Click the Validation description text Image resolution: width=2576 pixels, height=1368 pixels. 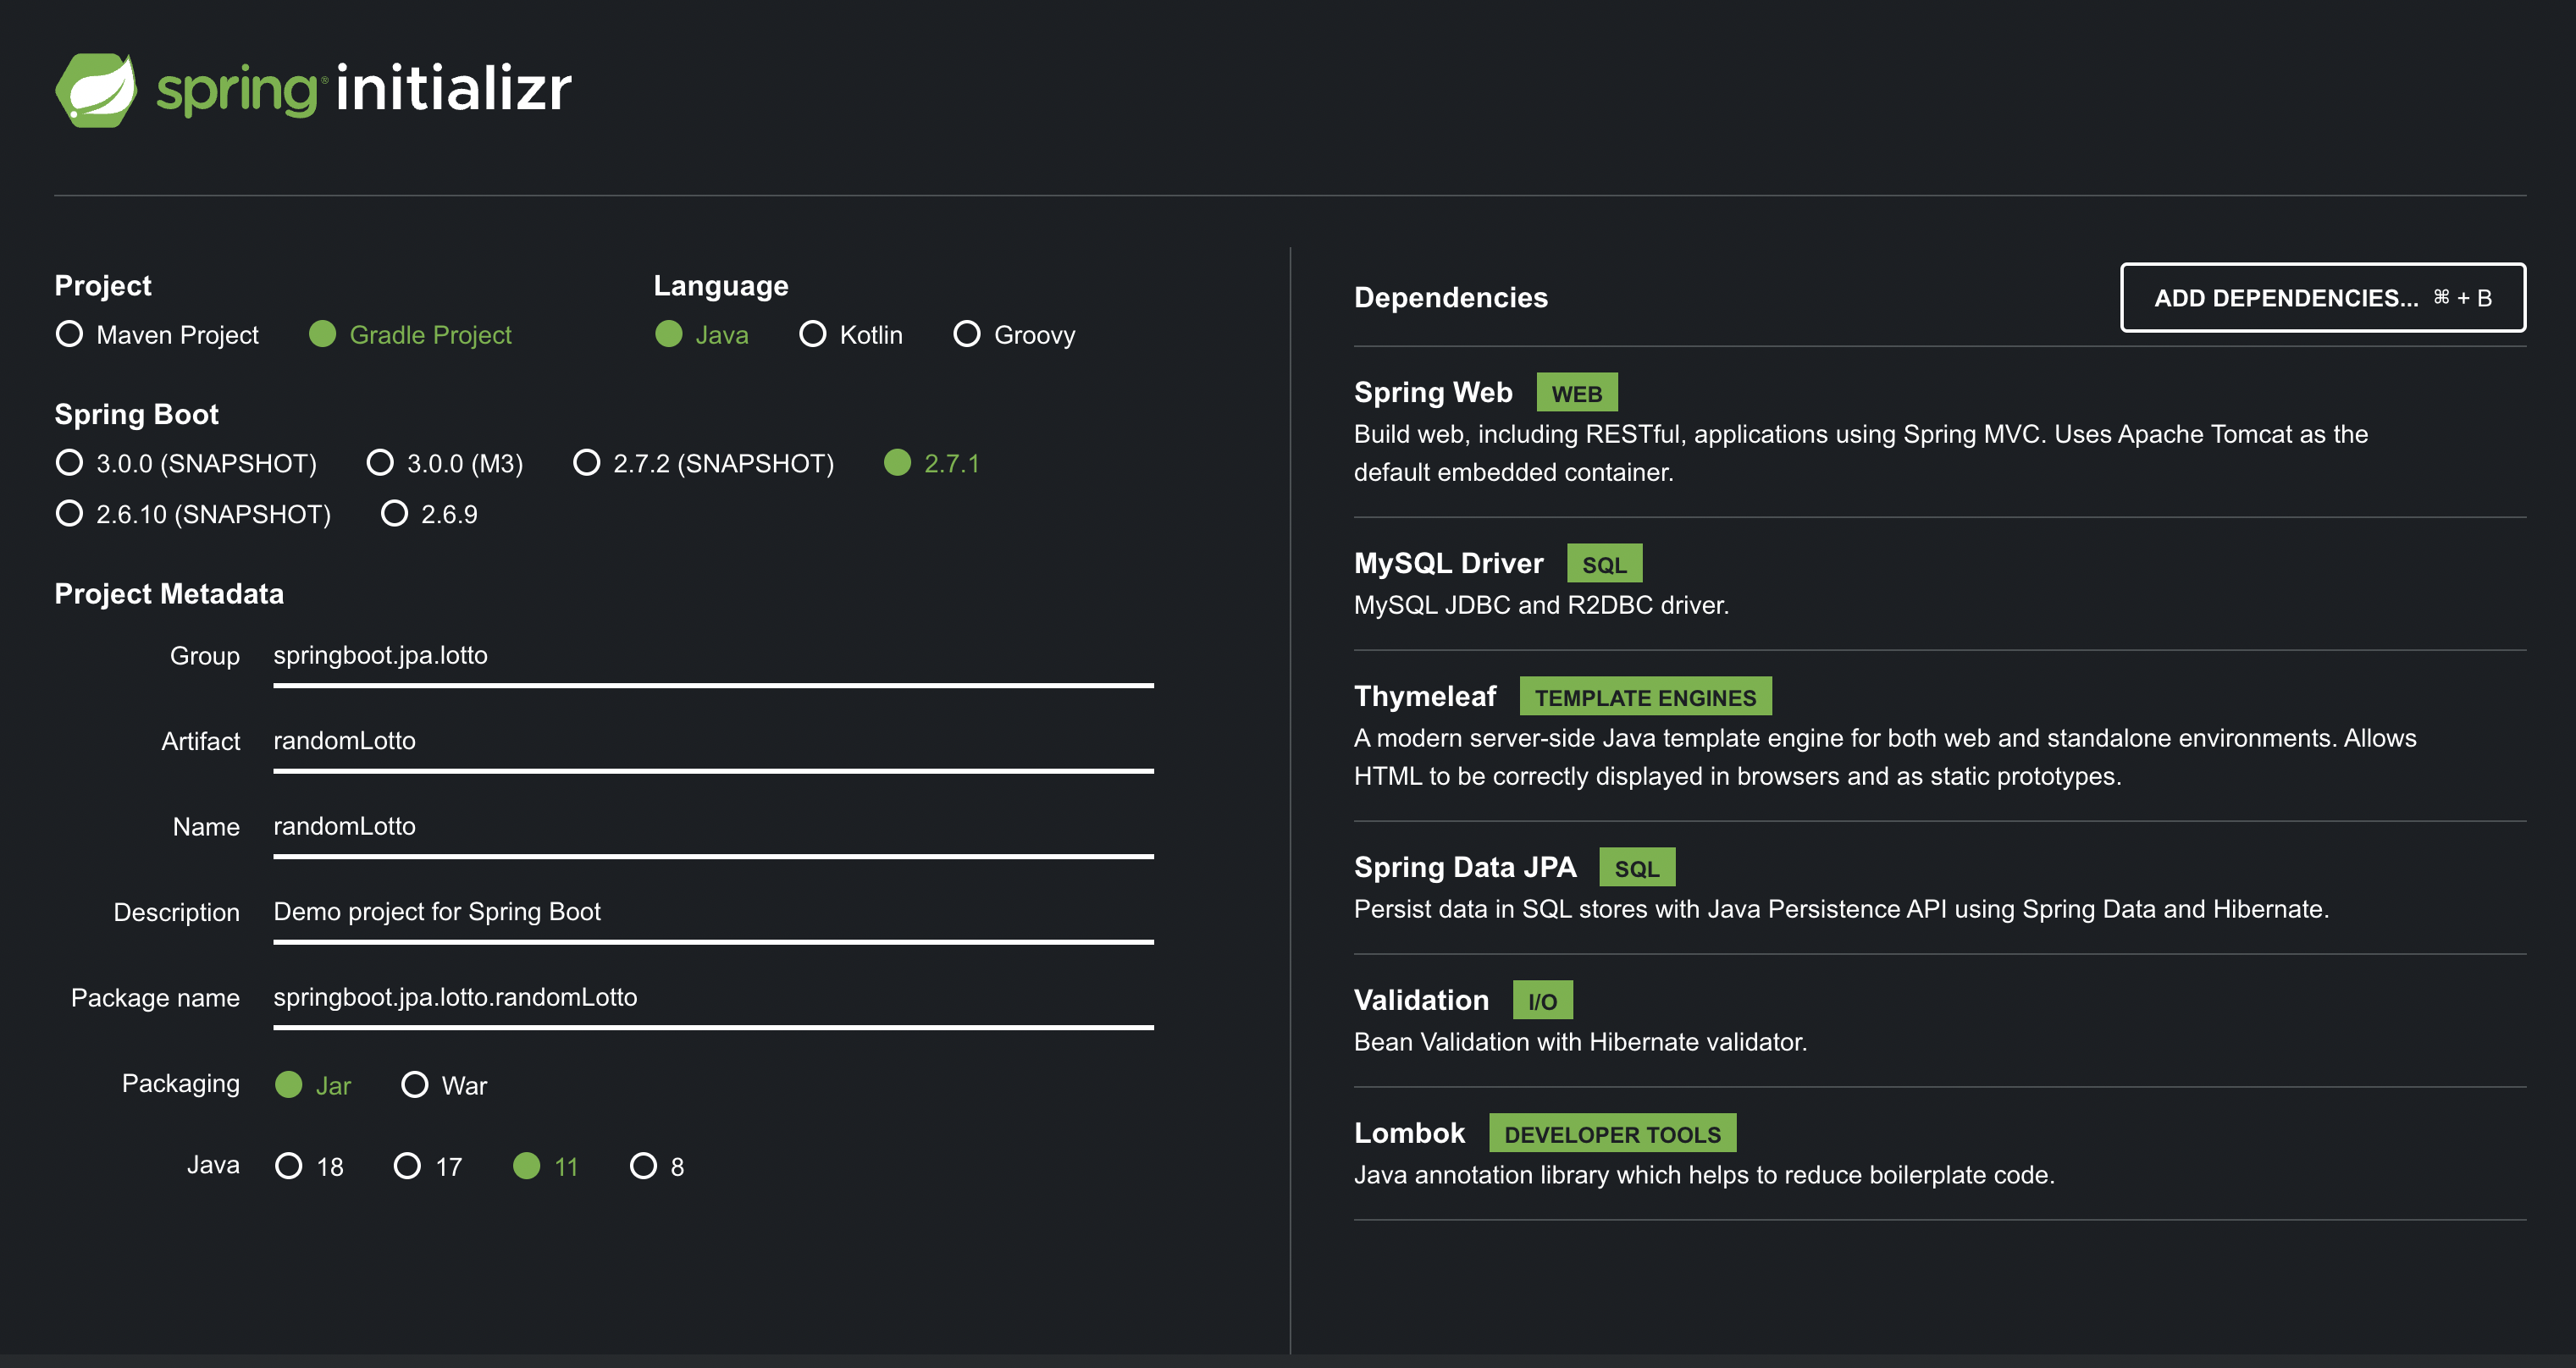click(1580, 1042)
